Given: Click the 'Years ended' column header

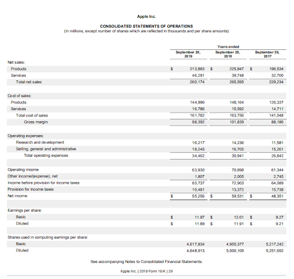Looking at the screenshot, I should tap(228, 46).
